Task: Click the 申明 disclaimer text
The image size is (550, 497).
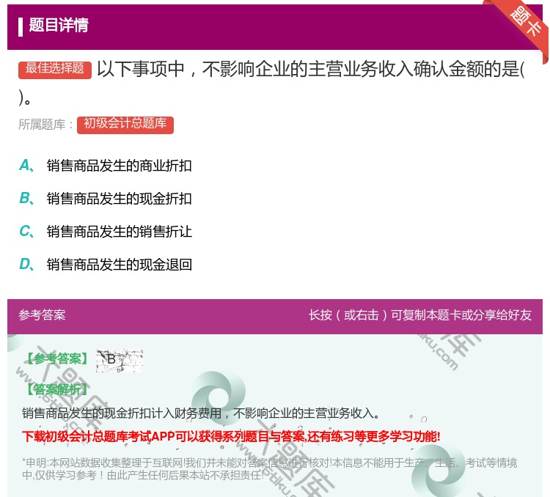Action: [x=269, y=469]
